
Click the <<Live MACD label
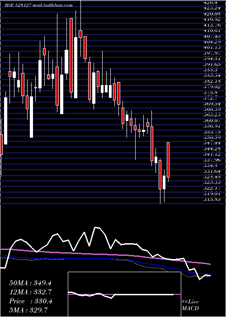[190, 305]
